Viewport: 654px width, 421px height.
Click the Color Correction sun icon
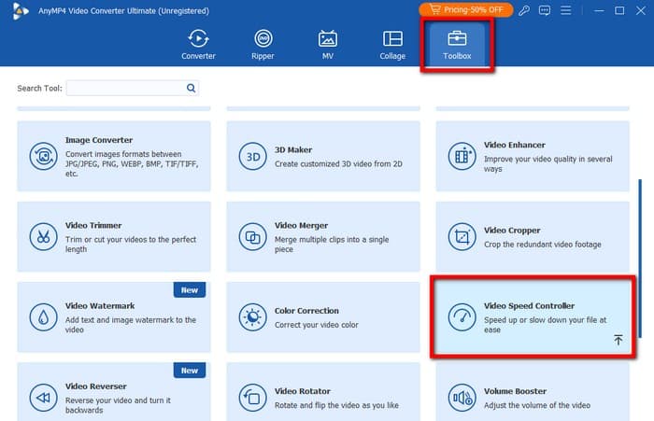[253, 316]
